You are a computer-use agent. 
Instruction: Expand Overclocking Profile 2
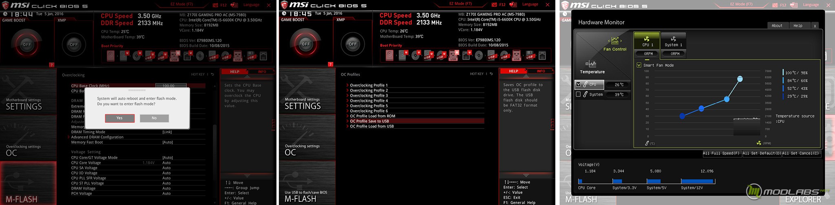415,90
